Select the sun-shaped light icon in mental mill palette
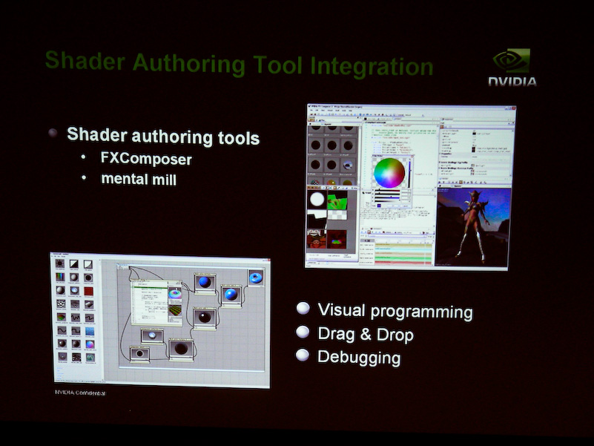This screenshot has height=446, width=594. click(x=60, y=263)
